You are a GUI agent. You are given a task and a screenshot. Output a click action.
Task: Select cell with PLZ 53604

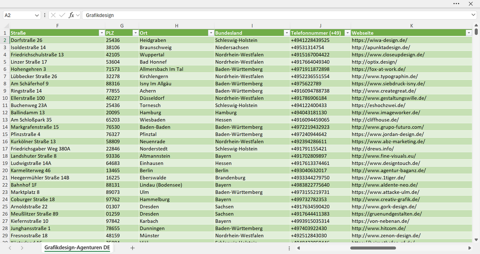pos(122,62)
